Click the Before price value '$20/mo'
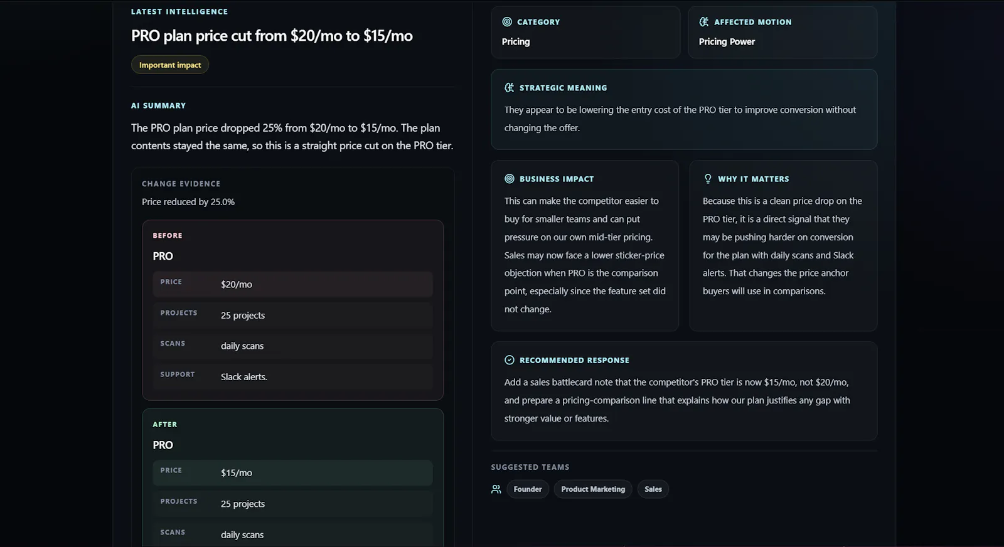The height and width of the screenshot is (547, 1004). tap(237, 285)
